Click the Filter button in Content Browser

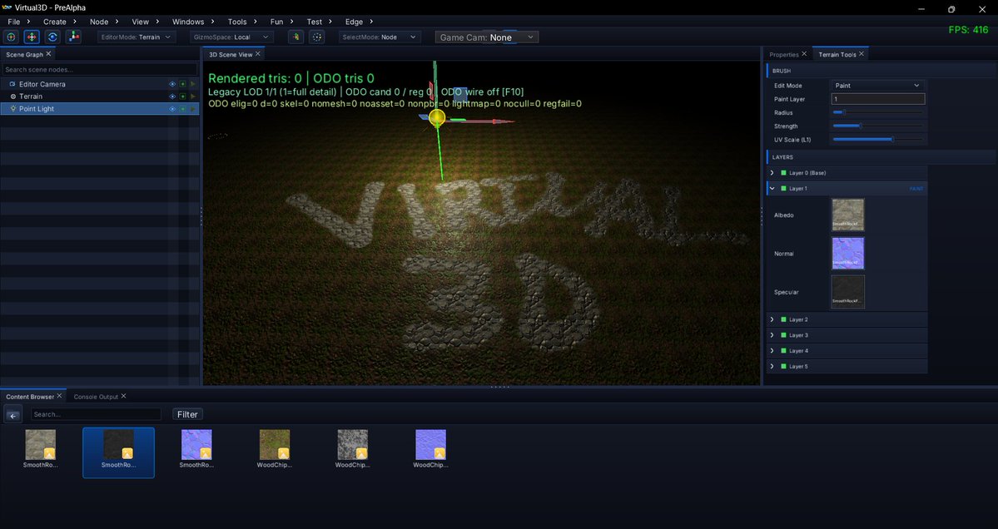[x=187, y=414]
